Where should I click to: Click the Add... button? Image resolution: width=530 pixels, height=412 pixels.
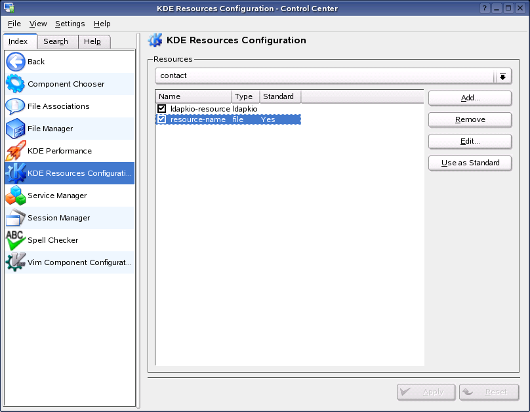pos(470,98)
